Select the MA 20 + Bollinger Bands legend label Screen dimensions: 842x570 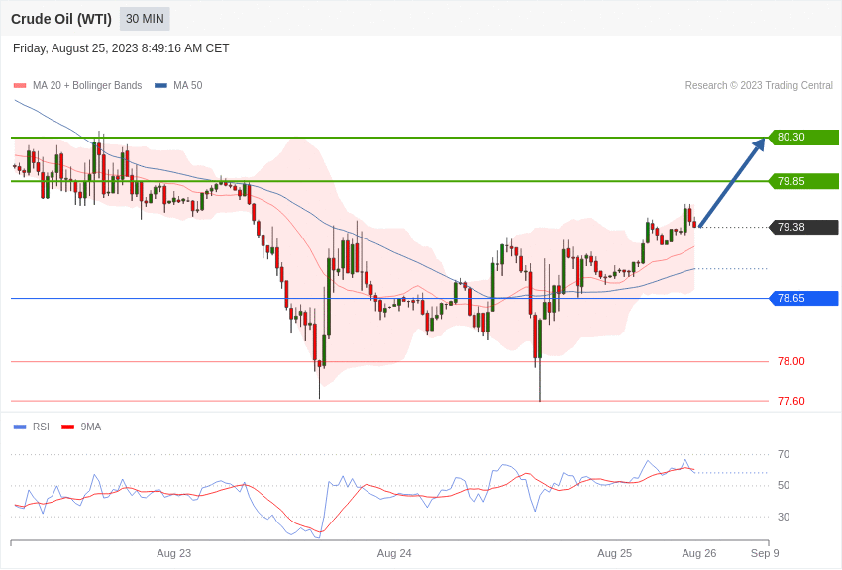pyautogui.click(x=87, y=86)
